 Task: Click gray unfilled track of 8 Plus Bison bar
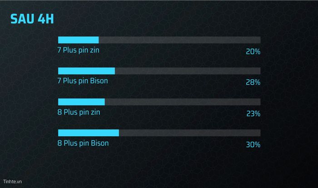pyautogui.click(x=190, y=133)
